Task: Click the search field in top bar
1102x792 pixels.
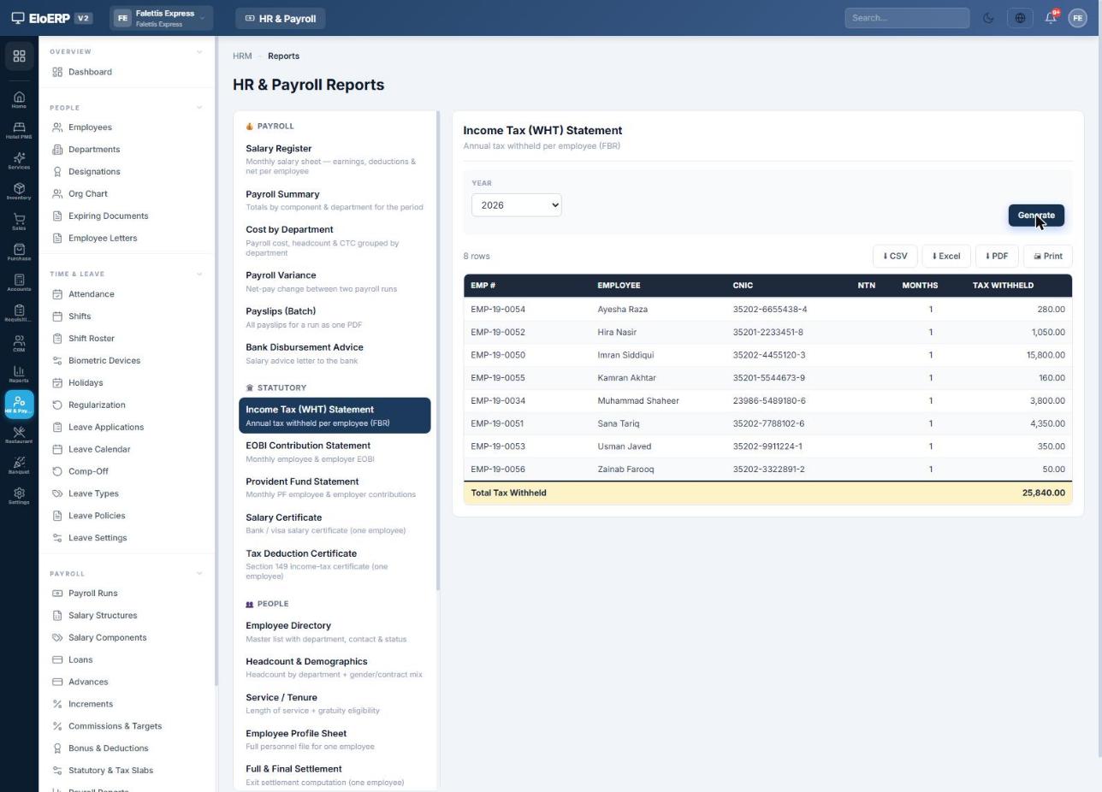Action: (907, 18)
